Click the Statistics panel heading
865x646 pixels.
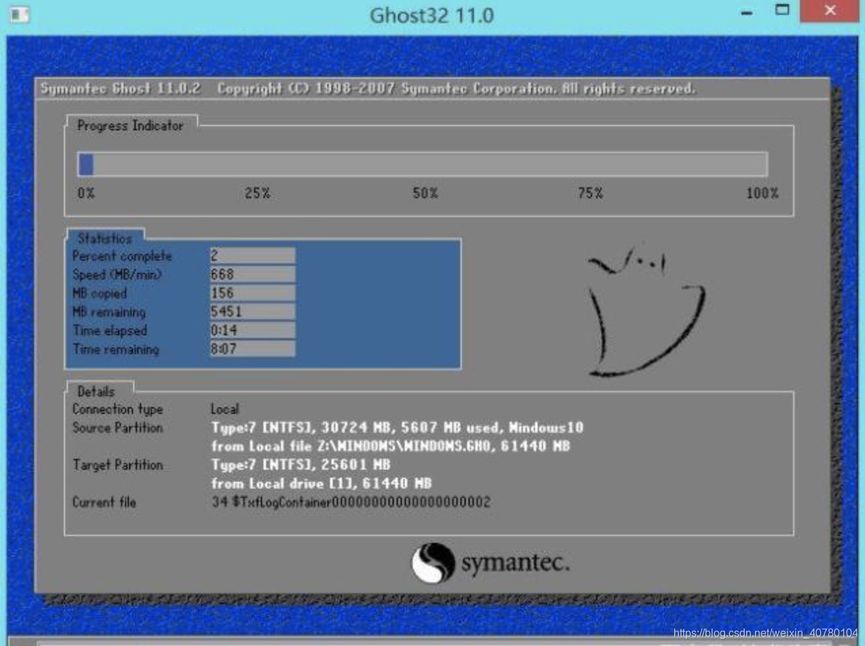[105, 238]
